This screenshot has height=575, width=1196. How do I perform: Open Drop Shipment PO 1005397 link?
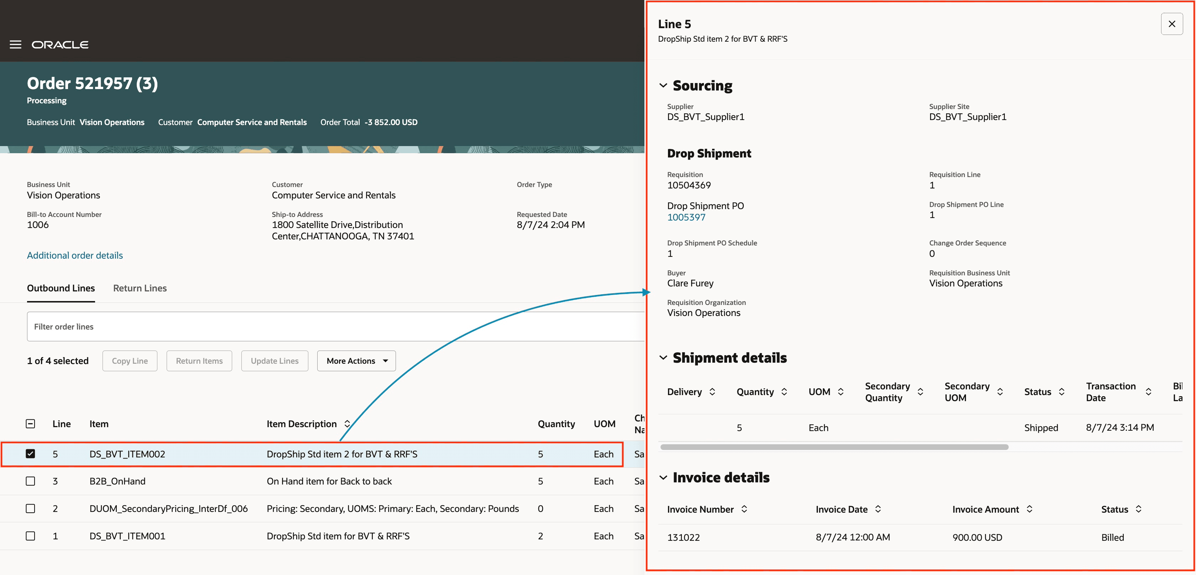click(686, 217)
